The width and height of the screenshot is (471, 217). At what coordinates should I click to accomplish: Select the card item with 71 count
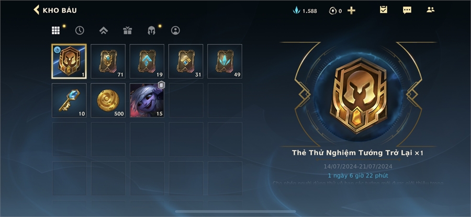point(108,61)
